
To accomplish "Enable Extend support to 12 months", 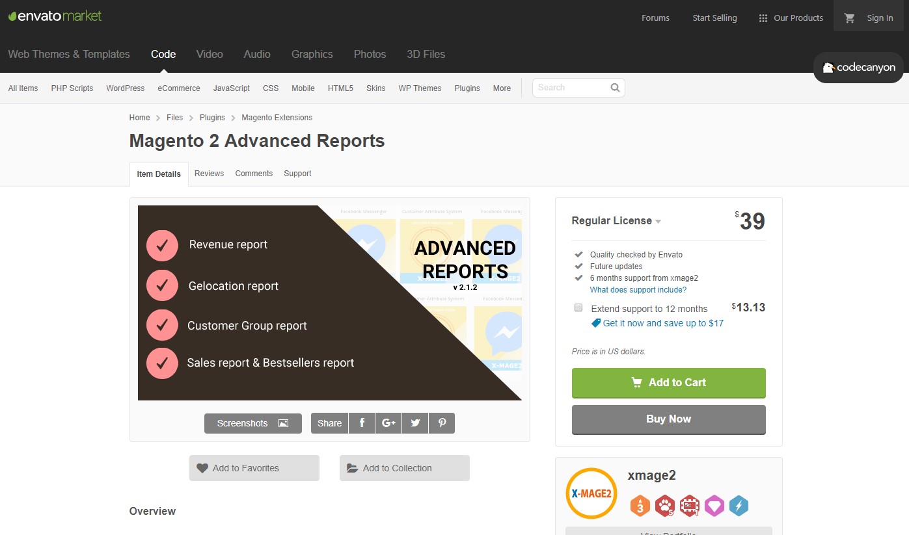I will tap(578, 307).
